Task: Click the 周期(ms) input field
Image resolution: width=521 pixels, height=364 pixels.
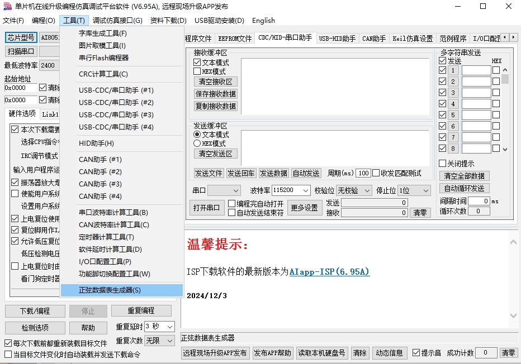Action: (x=363, y=173)
